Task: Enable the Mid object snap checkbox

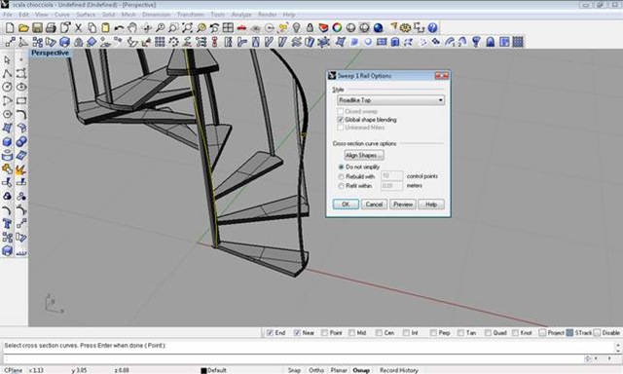Action: click(351, 333)
